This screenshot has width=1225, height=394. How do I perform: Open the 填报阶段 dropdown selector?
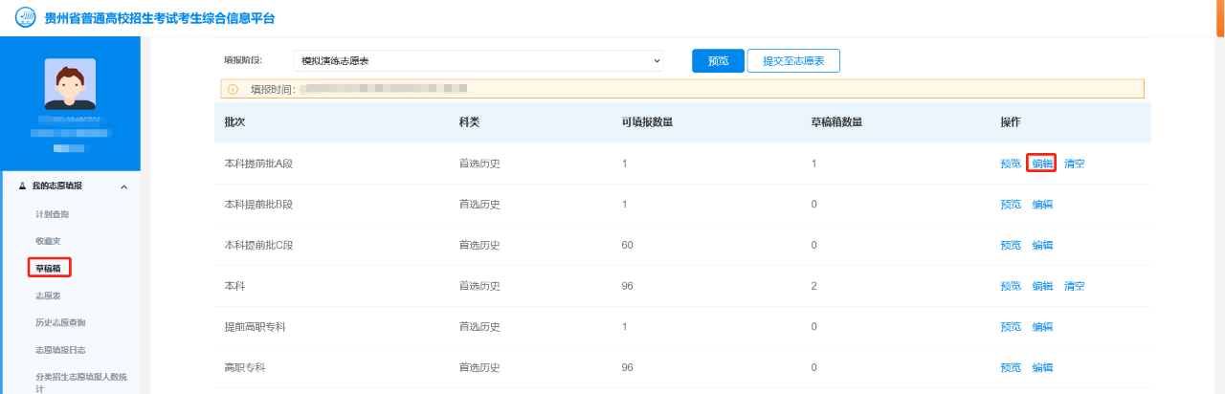tap(476, 60)
